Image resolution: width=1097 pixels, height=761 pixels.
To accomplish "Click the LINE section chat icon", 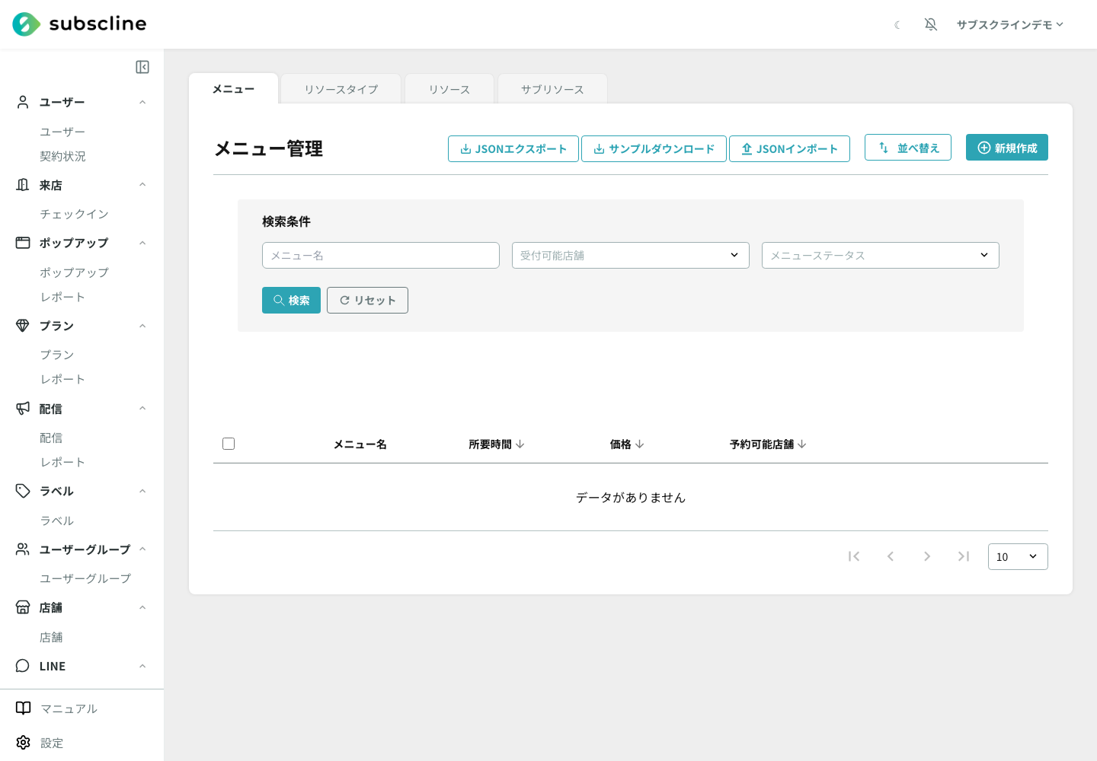I will (x=23, y=666).
